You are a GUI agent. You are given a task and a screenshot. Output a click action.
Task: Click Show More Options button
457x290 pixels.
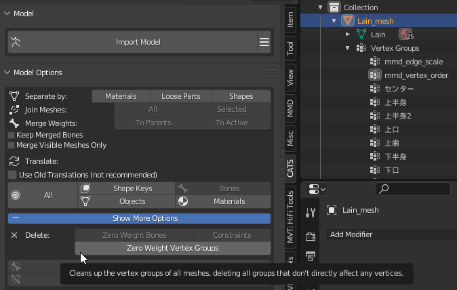point(139,218)
